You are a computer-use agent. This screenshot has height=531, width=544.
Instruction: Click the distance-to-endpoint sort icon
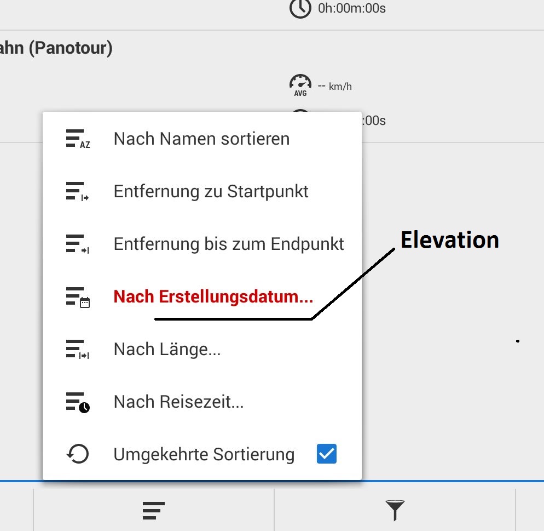77,244
